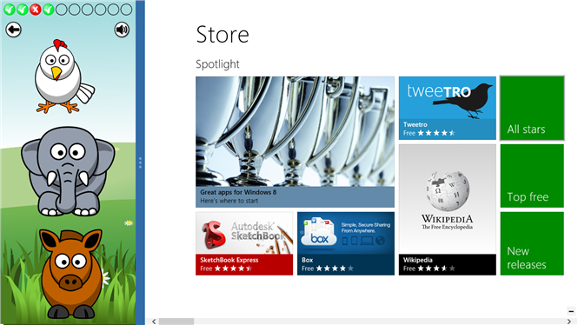Image resolution: width=578 pixels, height=325 pixels.
Task: Click the "Here's where to start" text
Action: 229,201
